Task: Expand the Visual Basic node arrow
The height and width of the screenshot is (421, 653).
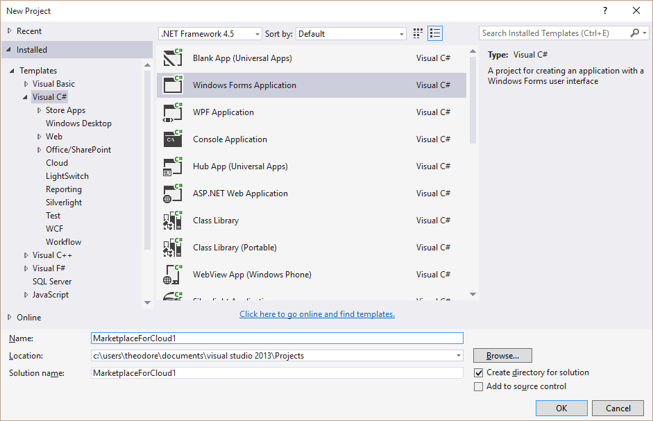Action: pyautogui.click(x=26, y=84)
